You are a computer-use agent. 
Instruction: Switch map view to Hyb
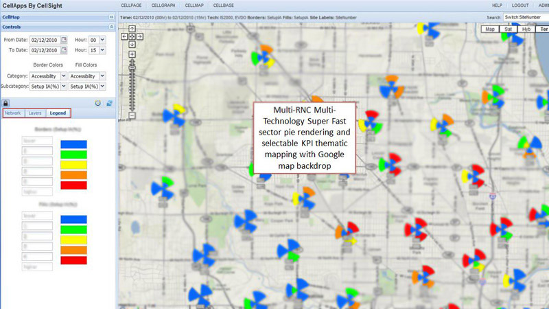526,30
